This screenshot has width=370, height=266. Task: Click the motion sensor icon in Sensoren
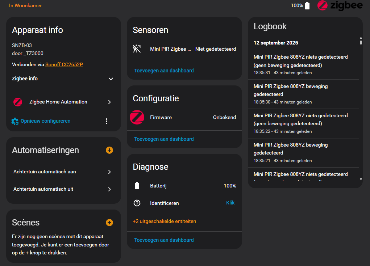point(137,48)
